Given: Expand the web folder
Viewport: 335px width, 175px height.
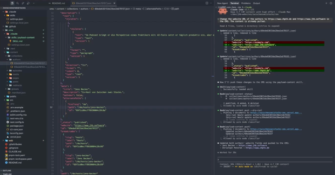Looking at the screenshot, I should pyautogui.click(x=11, y=140).
